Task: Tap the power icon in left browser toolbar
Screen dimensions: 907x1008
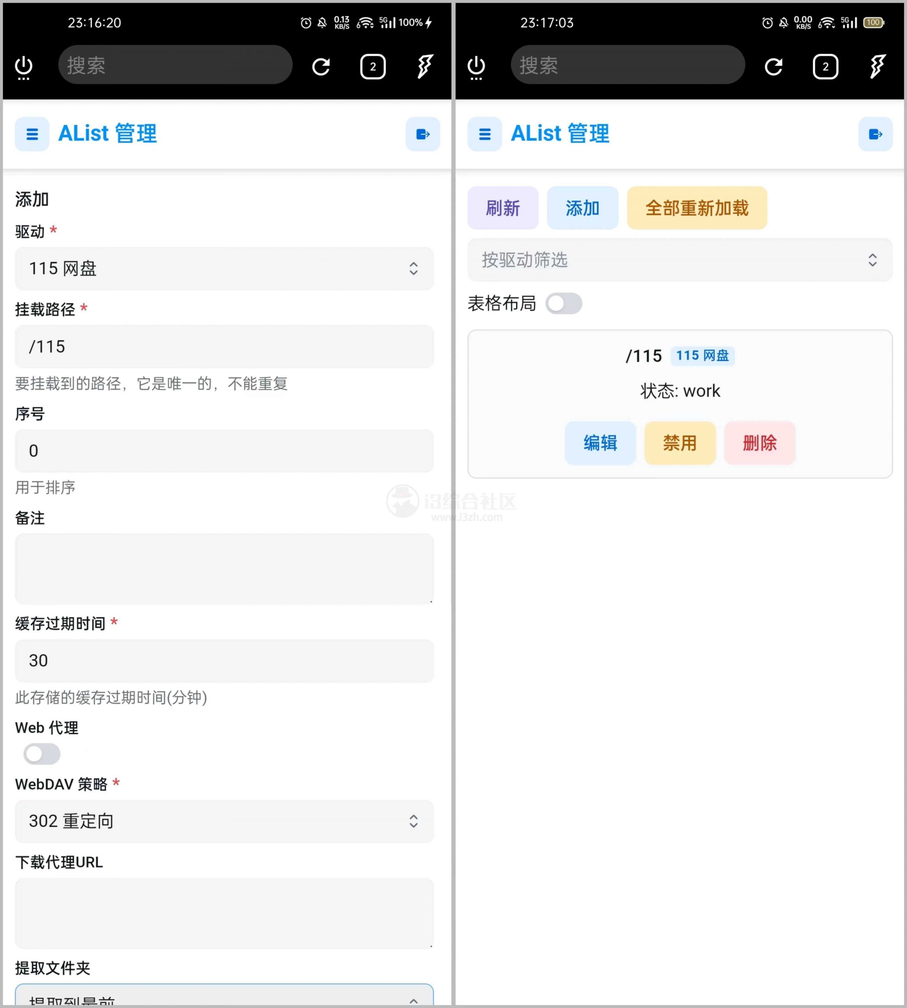Action: tap(23, 67)
